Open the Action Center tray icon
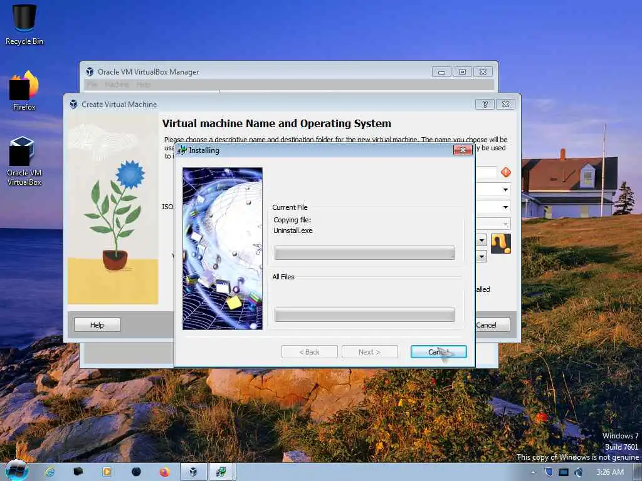This screenshot has height=481, width=642. (x=548, y=472)
